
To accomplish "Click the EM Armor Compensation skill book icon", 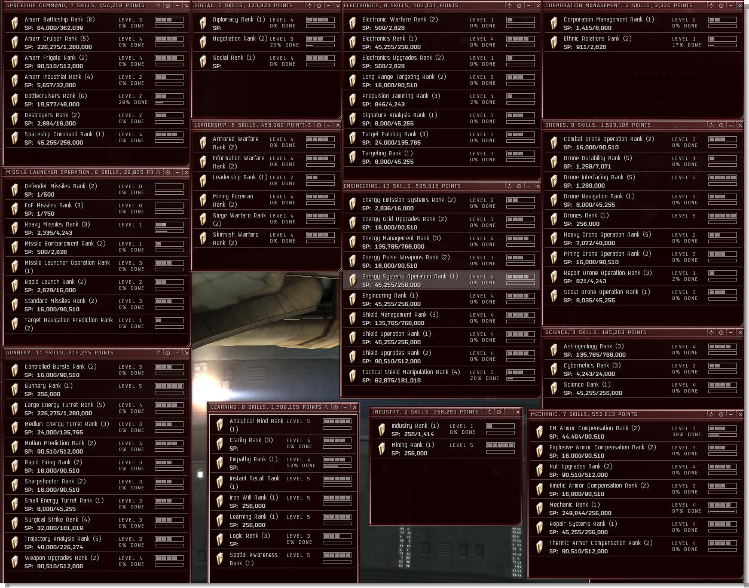I will pos(539,432).
